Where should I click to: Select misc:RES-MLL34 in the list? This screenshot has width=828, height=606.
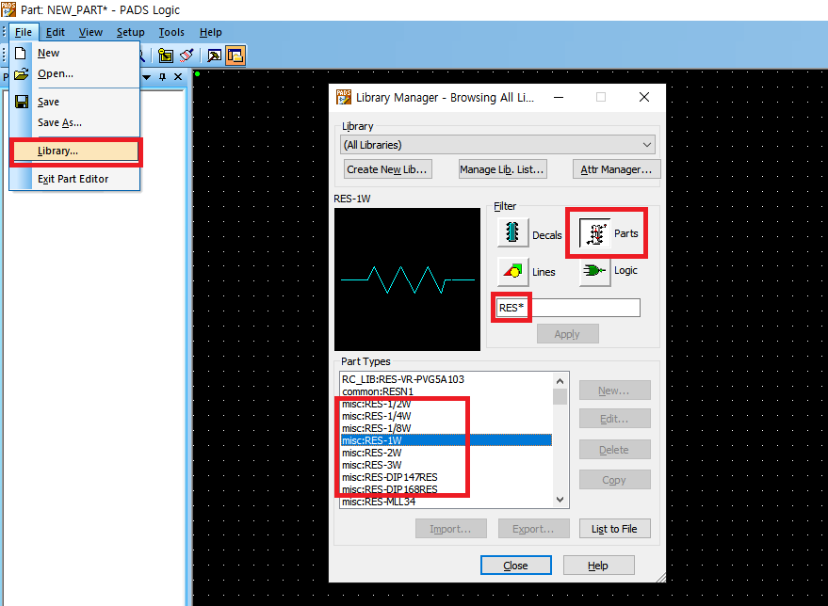click(x=446, y=502)
